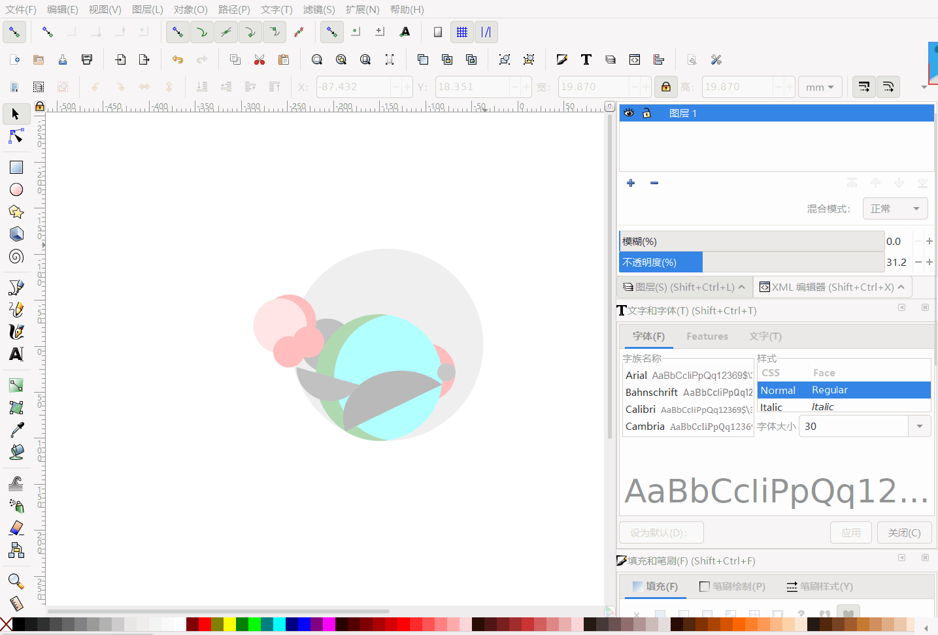The height and width of the screenshot is (635, 938).
Task: Select the Zoom magnifier tool
Action: (x=16, y=581)
